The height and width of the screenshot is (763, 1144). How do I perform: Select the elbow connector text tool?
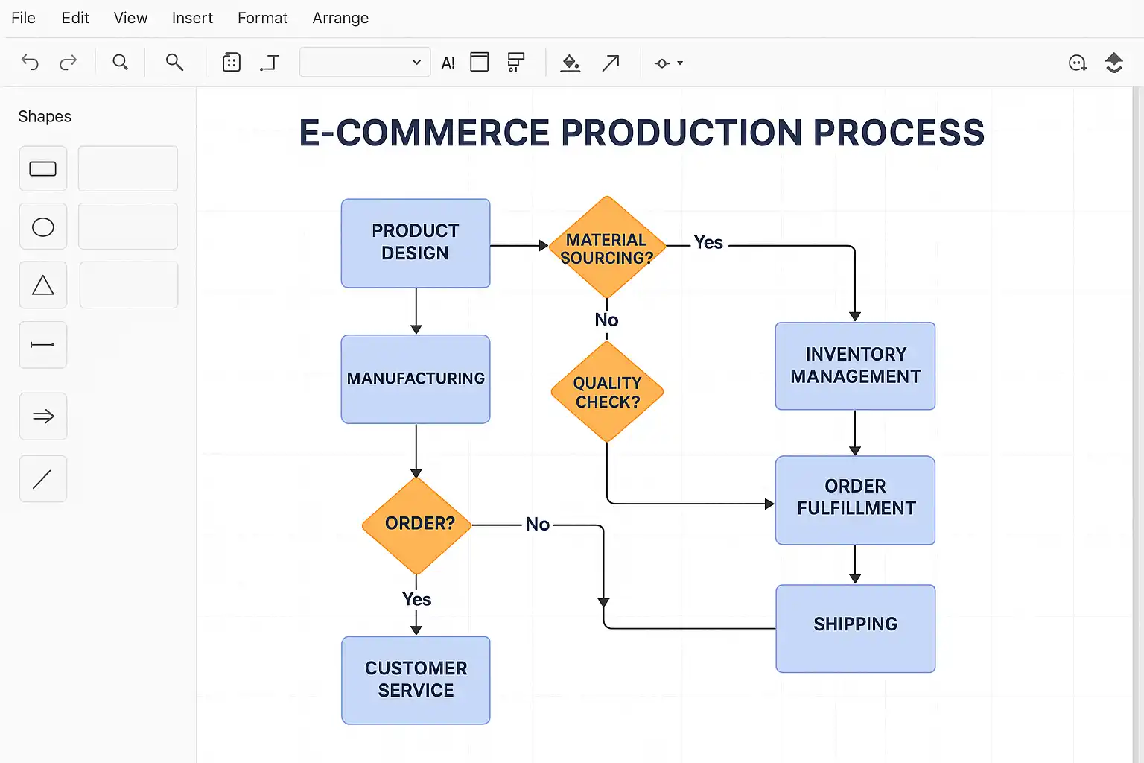coord(270,63)
